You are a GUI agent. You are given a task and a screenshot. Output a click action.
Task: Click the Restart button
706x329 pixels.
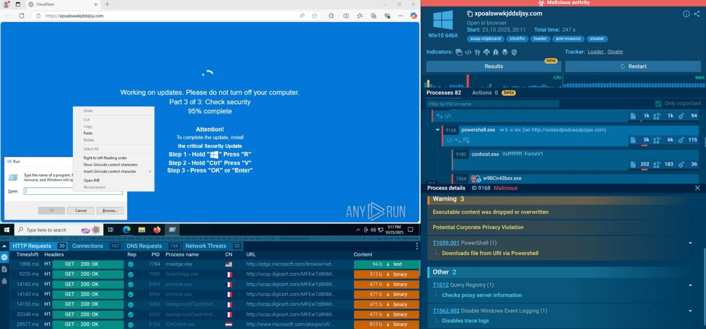click(x=633, y=66)
